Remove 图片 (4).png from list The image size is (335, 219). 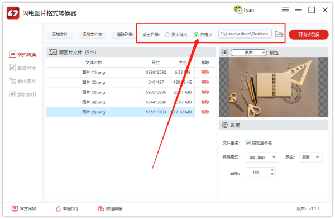pos(205,102)
